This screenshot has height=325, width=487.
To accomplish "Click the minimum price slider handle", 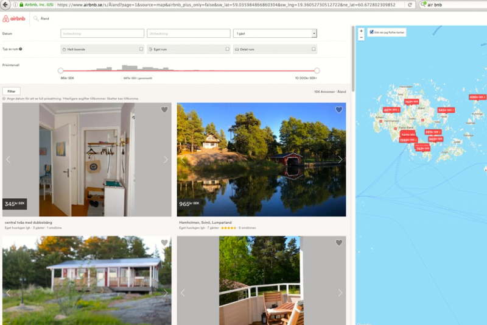I will (60, 71).
